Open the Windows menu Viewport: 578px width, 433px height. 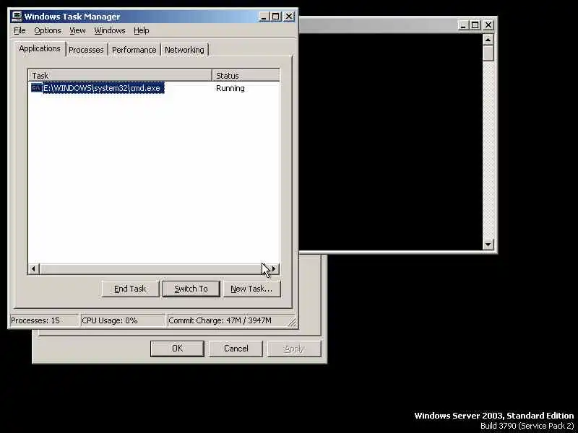pos(110,30)
